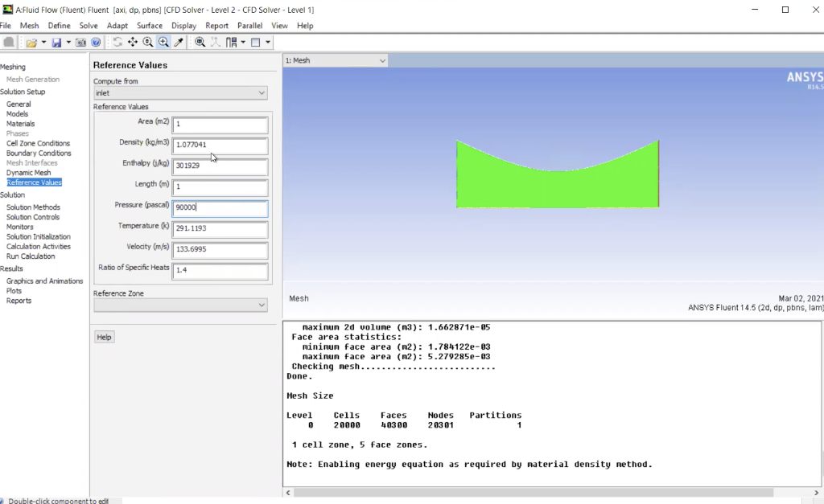The image size is (824, 504).
Task: Open the dropdown arrow beside open-file icon
Action: click(x=43, y=43)
